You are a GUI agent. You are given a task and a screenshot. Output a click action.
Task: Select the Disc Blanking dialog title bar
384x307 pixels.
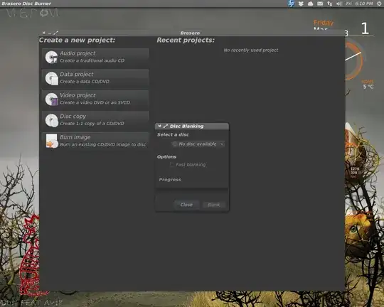pos(192,126)
